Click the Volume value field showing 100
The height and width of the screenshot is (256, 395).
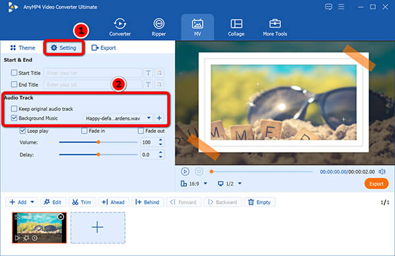pyautogui.click(x=148, y=142)
